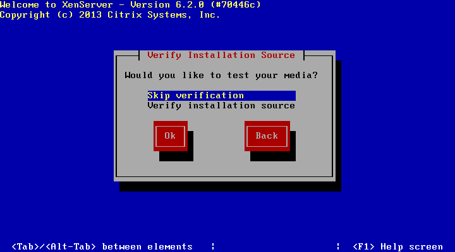The height and width of the screenshot is (252, 455).
Task: Click the word 'Source' in dialog title
Action: (278, 55)
